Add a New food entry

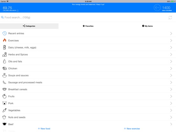44,128
